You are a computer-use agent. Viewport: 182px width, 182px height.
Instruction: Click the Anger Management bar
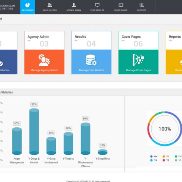click(x=17, y=141)
